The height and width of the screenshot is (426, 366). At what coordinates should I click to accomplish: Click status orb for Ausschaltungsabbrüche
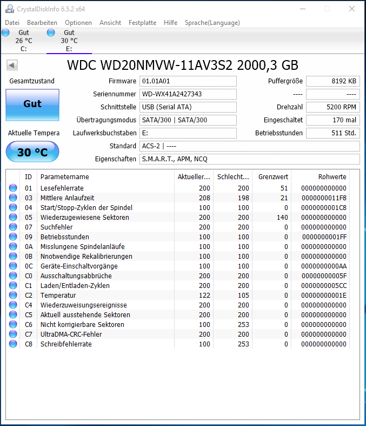pos(13,276)
